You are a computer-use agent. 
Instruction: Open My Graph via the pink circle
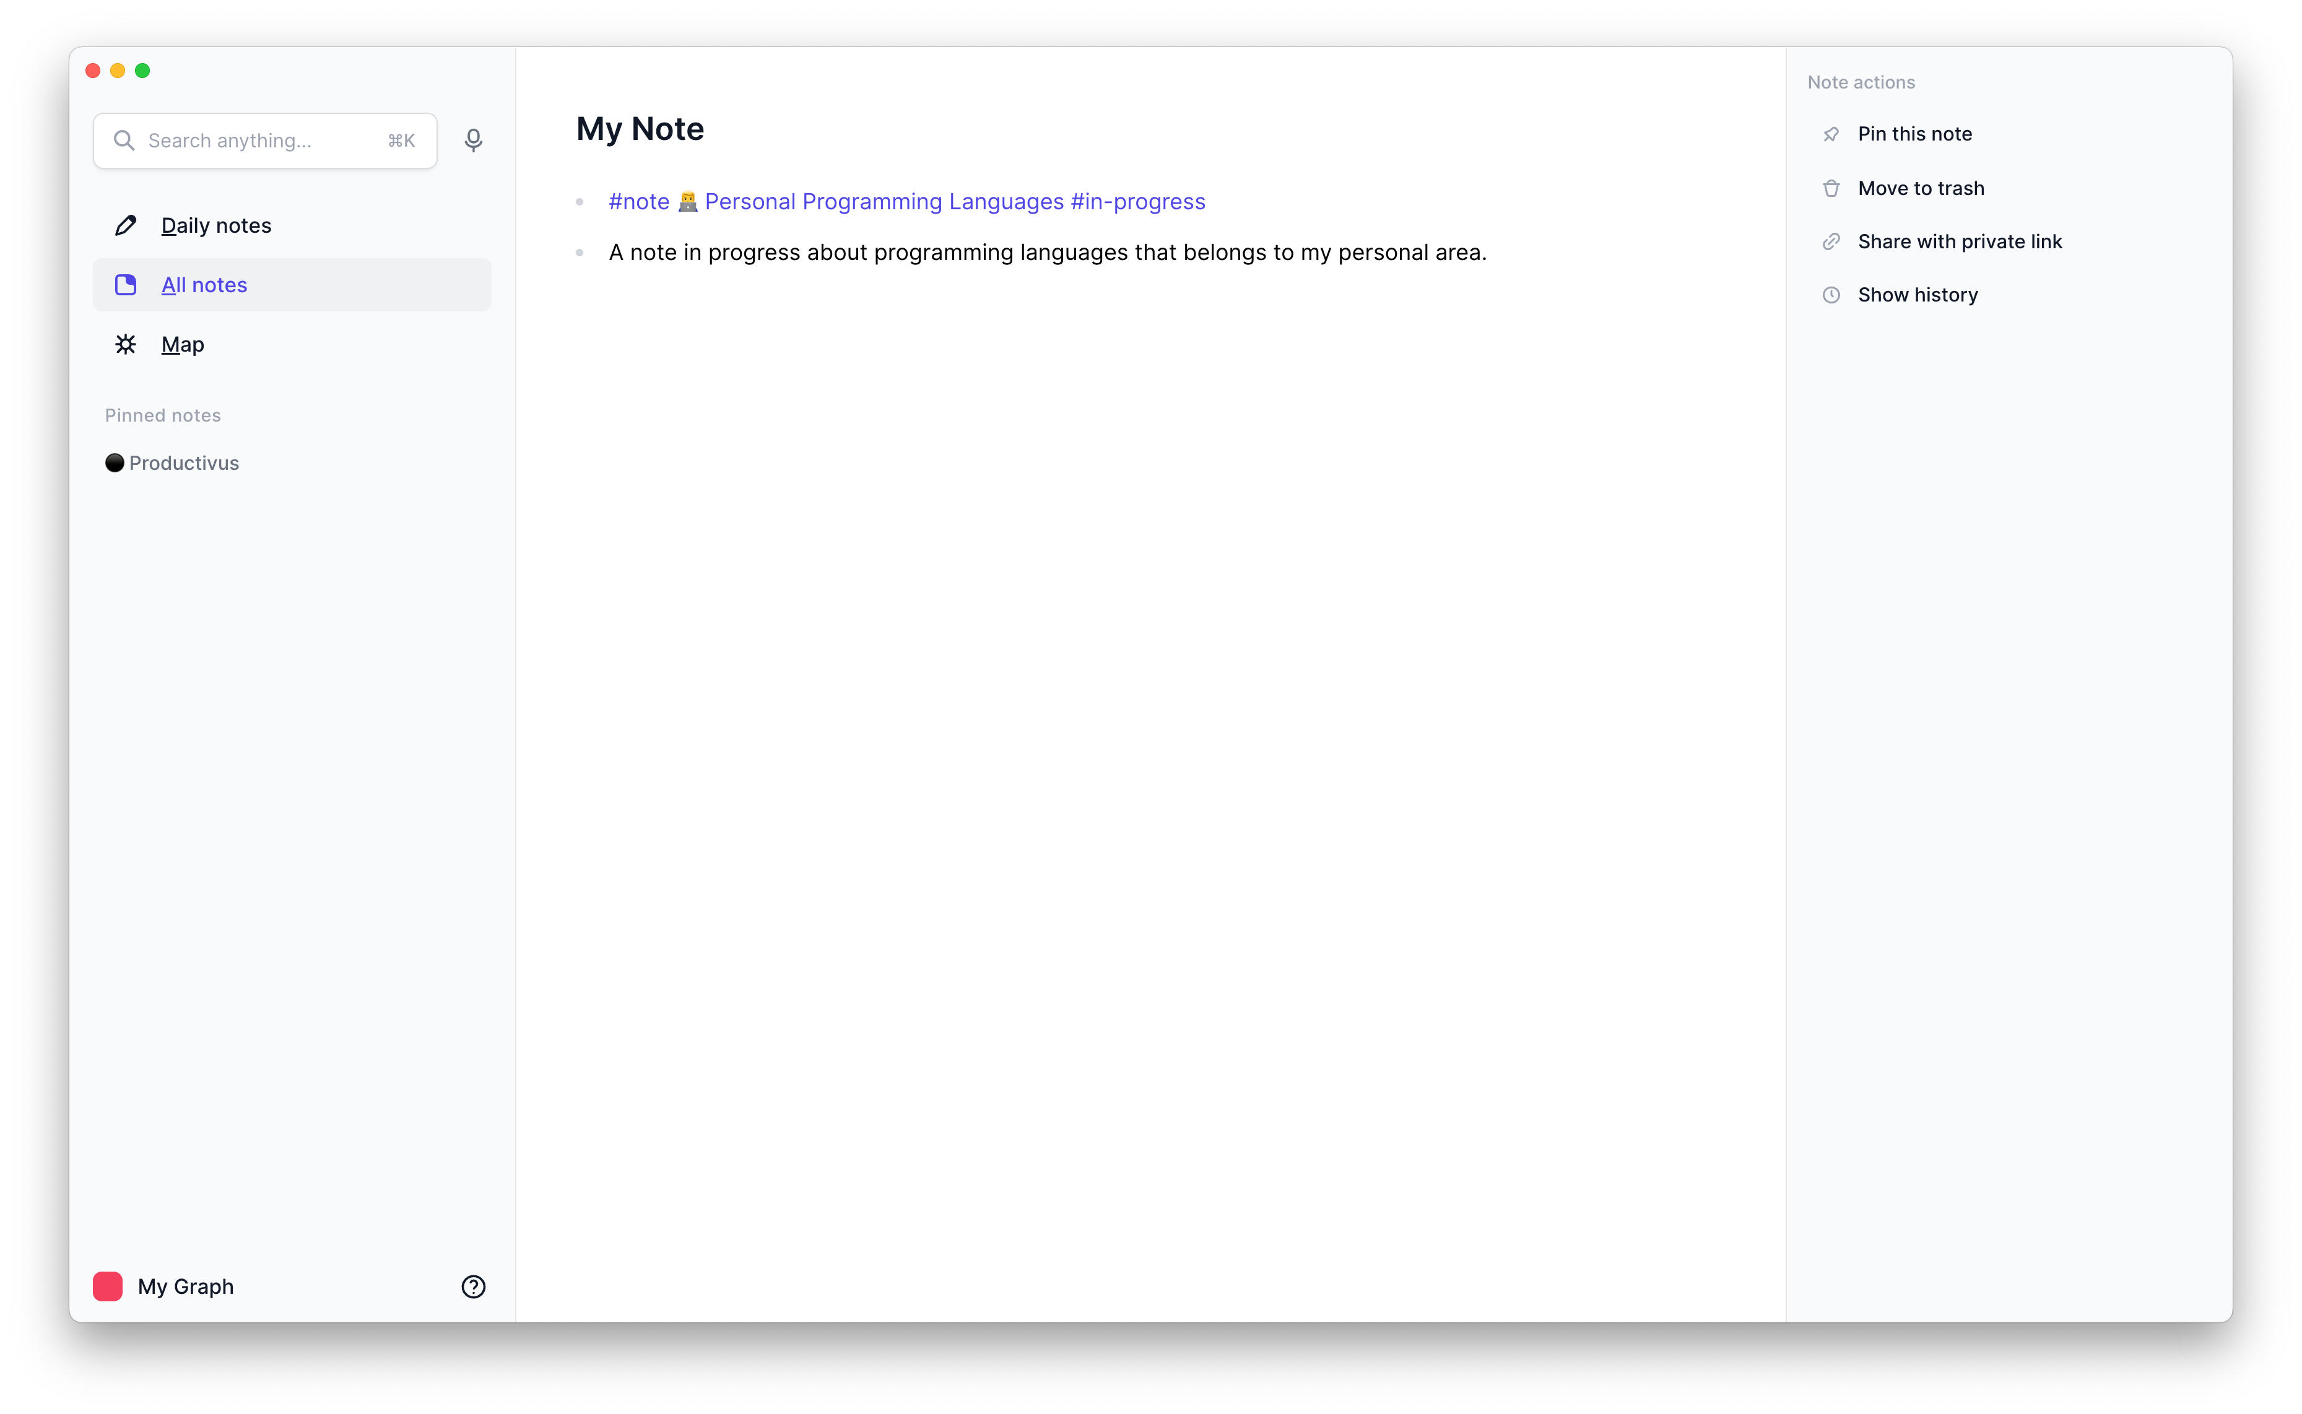(108, 1286)
